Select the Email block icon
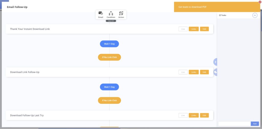Viewport: 262px width, 129px height. [101, 13]
